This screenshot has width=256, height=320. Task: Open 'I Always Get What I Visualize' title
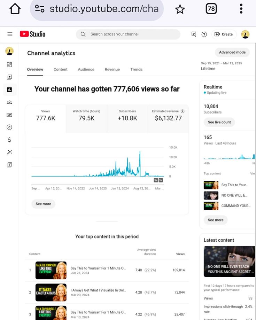[98, 290]
